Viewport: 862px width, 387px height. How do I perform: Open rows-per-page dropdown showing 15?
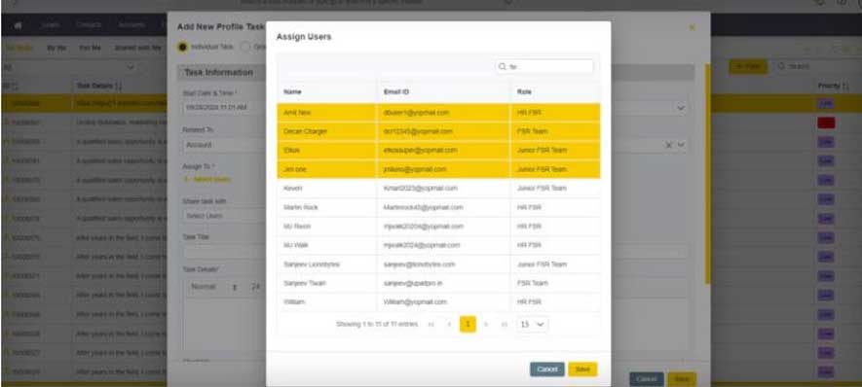coord(532,325)
